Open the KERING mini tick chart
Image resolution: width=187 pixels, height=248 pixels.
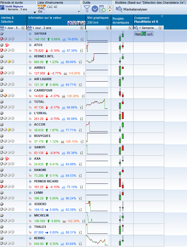click(97, 241)
